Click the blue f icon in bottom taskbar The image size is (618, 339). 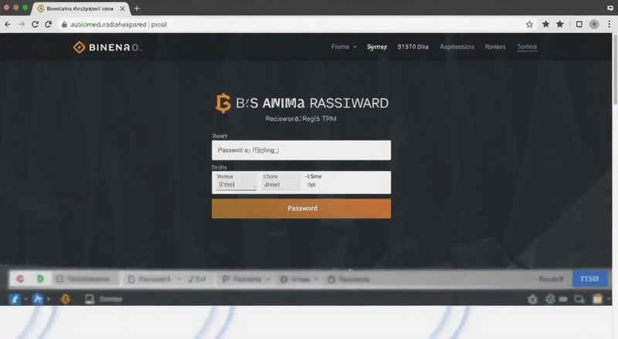[x=15, y=299]
